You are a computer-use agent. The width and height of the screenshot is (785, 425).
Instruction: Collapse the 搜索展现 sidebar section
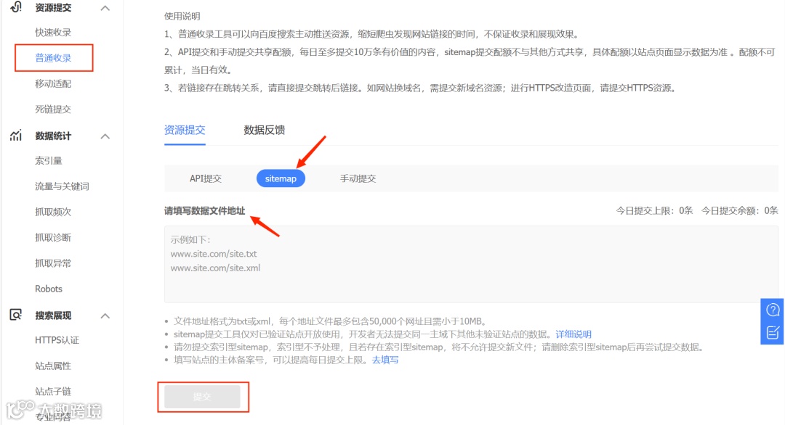pyautogui.click(x=105, y=315)
